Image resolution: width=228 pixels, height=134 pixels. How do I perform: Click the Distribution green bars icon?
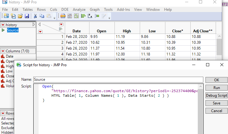tap(83, 16)
